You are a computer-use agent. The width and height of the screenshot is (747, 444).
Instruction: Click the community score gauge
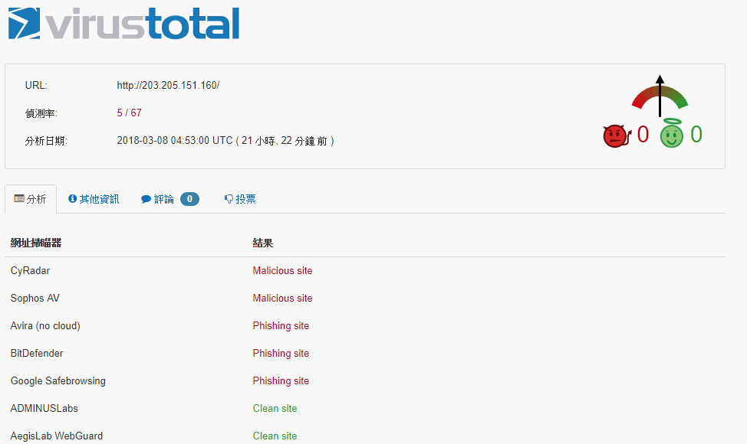pyautogui.click(x=660, y=96)
